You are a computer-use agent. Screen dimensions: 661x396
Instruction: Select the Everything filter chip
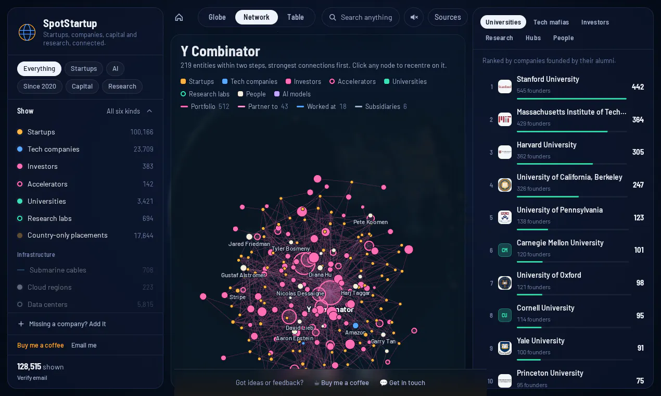39,69
